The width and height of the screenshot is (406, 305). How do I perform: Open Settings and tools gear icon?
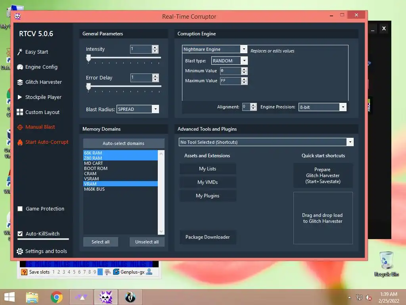click(20, 251)
